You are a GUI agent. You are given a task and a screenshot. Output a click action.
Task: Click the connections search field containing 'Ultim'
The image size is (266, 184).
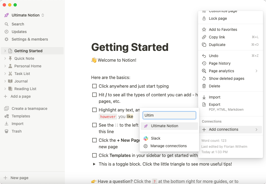click(169, 115)
